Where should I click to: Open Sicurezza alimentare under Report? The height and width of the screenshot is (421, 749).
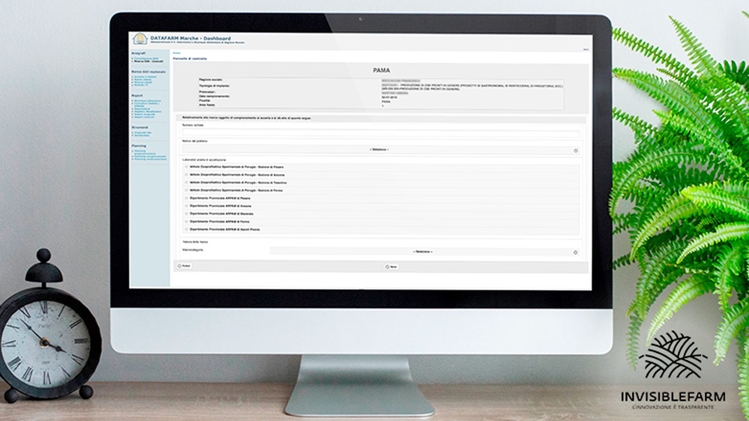(x=147, y=101)
